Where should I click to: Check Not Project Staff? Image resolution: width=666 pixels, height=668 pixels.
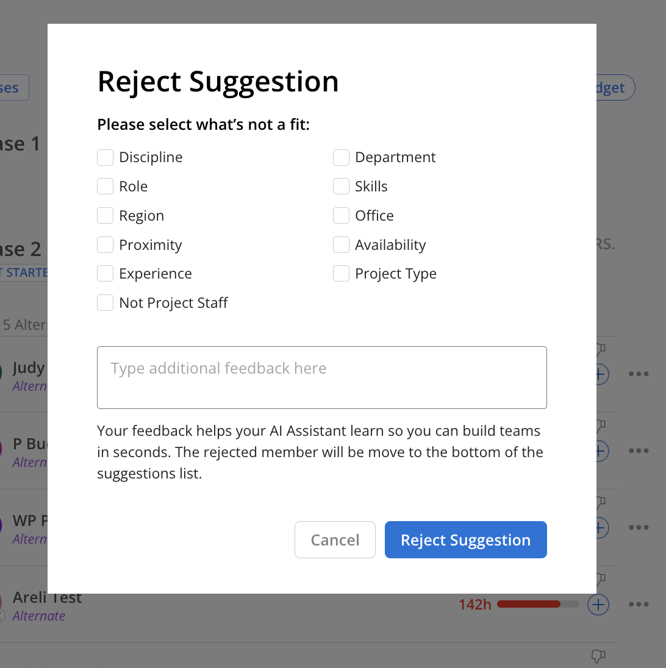[105, 303]
